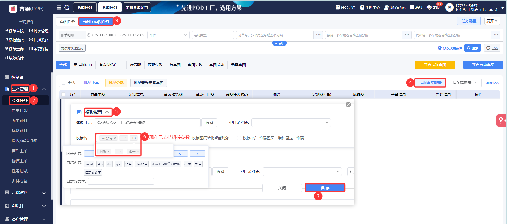Click the red question mark help widget
The width and height of the screenshot is (507, 224).
pyautogui.click(x=501, y=120)
